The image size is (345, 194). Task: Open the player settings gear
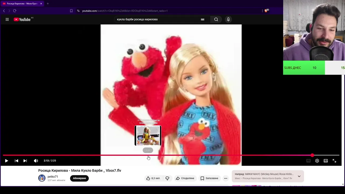[x=317, y=161]
